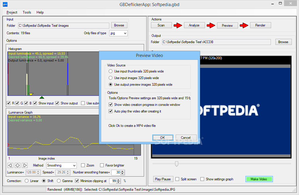Click the Number smoothing frames spinner
The height and width of the screenshot is (195, 299).
click(118, 172)
